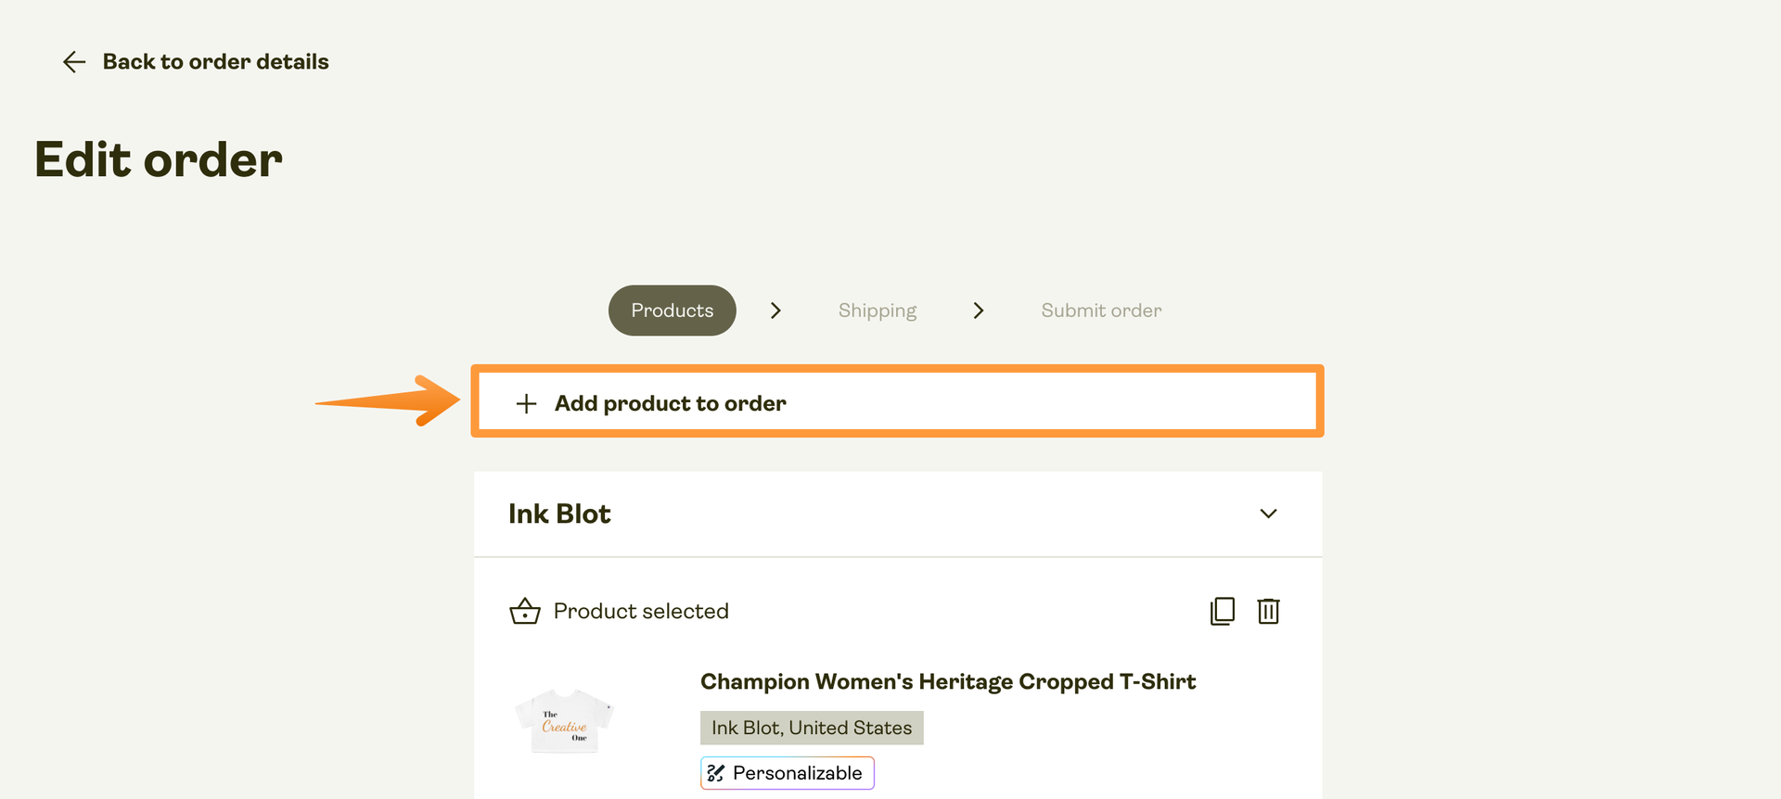Screen dimensions: 1781x799
Task: Click the Personalizable badge
Action: tap(787, 772)
